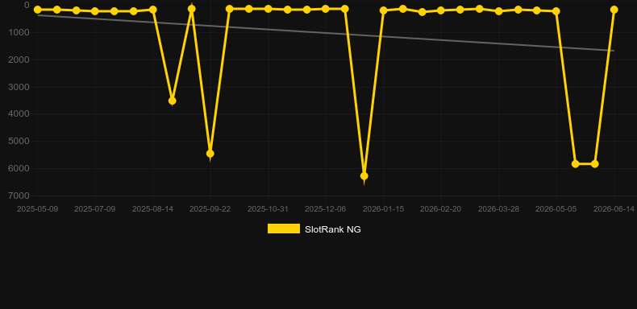Click the data point above 2026-05-05
Image resolution: width=637 pixels, height=309 pixels.
[556, 11]
